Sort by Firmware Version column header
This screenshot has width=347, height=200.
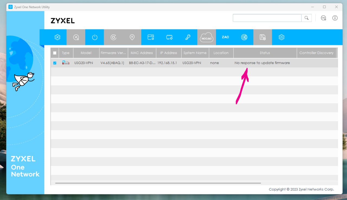pos(113,53)
